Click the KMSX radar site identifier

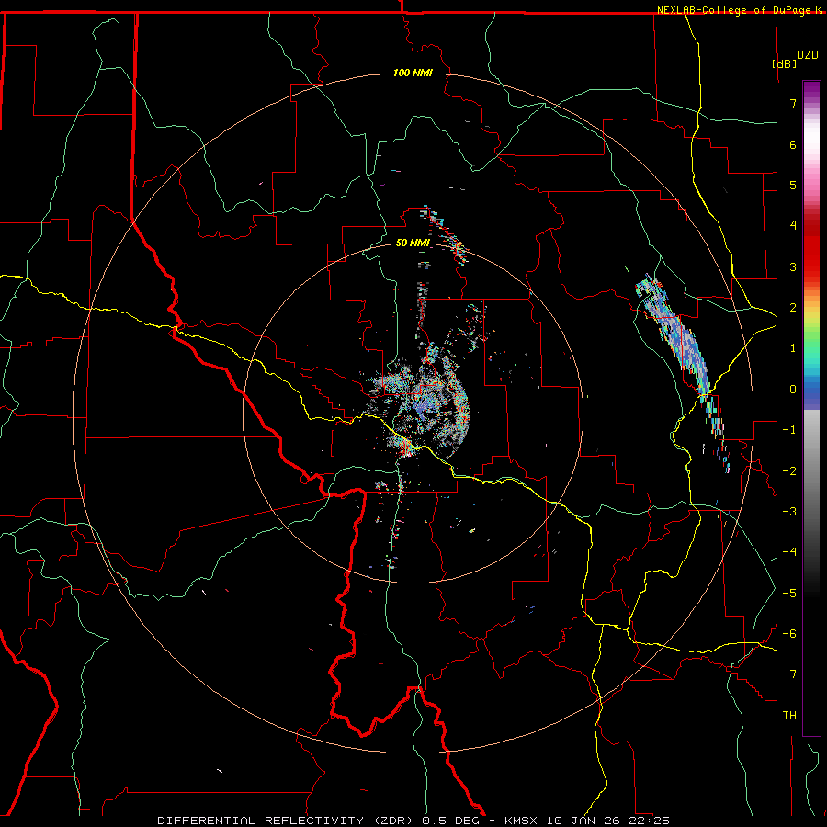522,821
